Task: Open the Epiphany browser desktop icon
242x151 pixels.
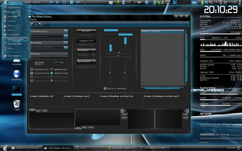Action: click(17, 74)
